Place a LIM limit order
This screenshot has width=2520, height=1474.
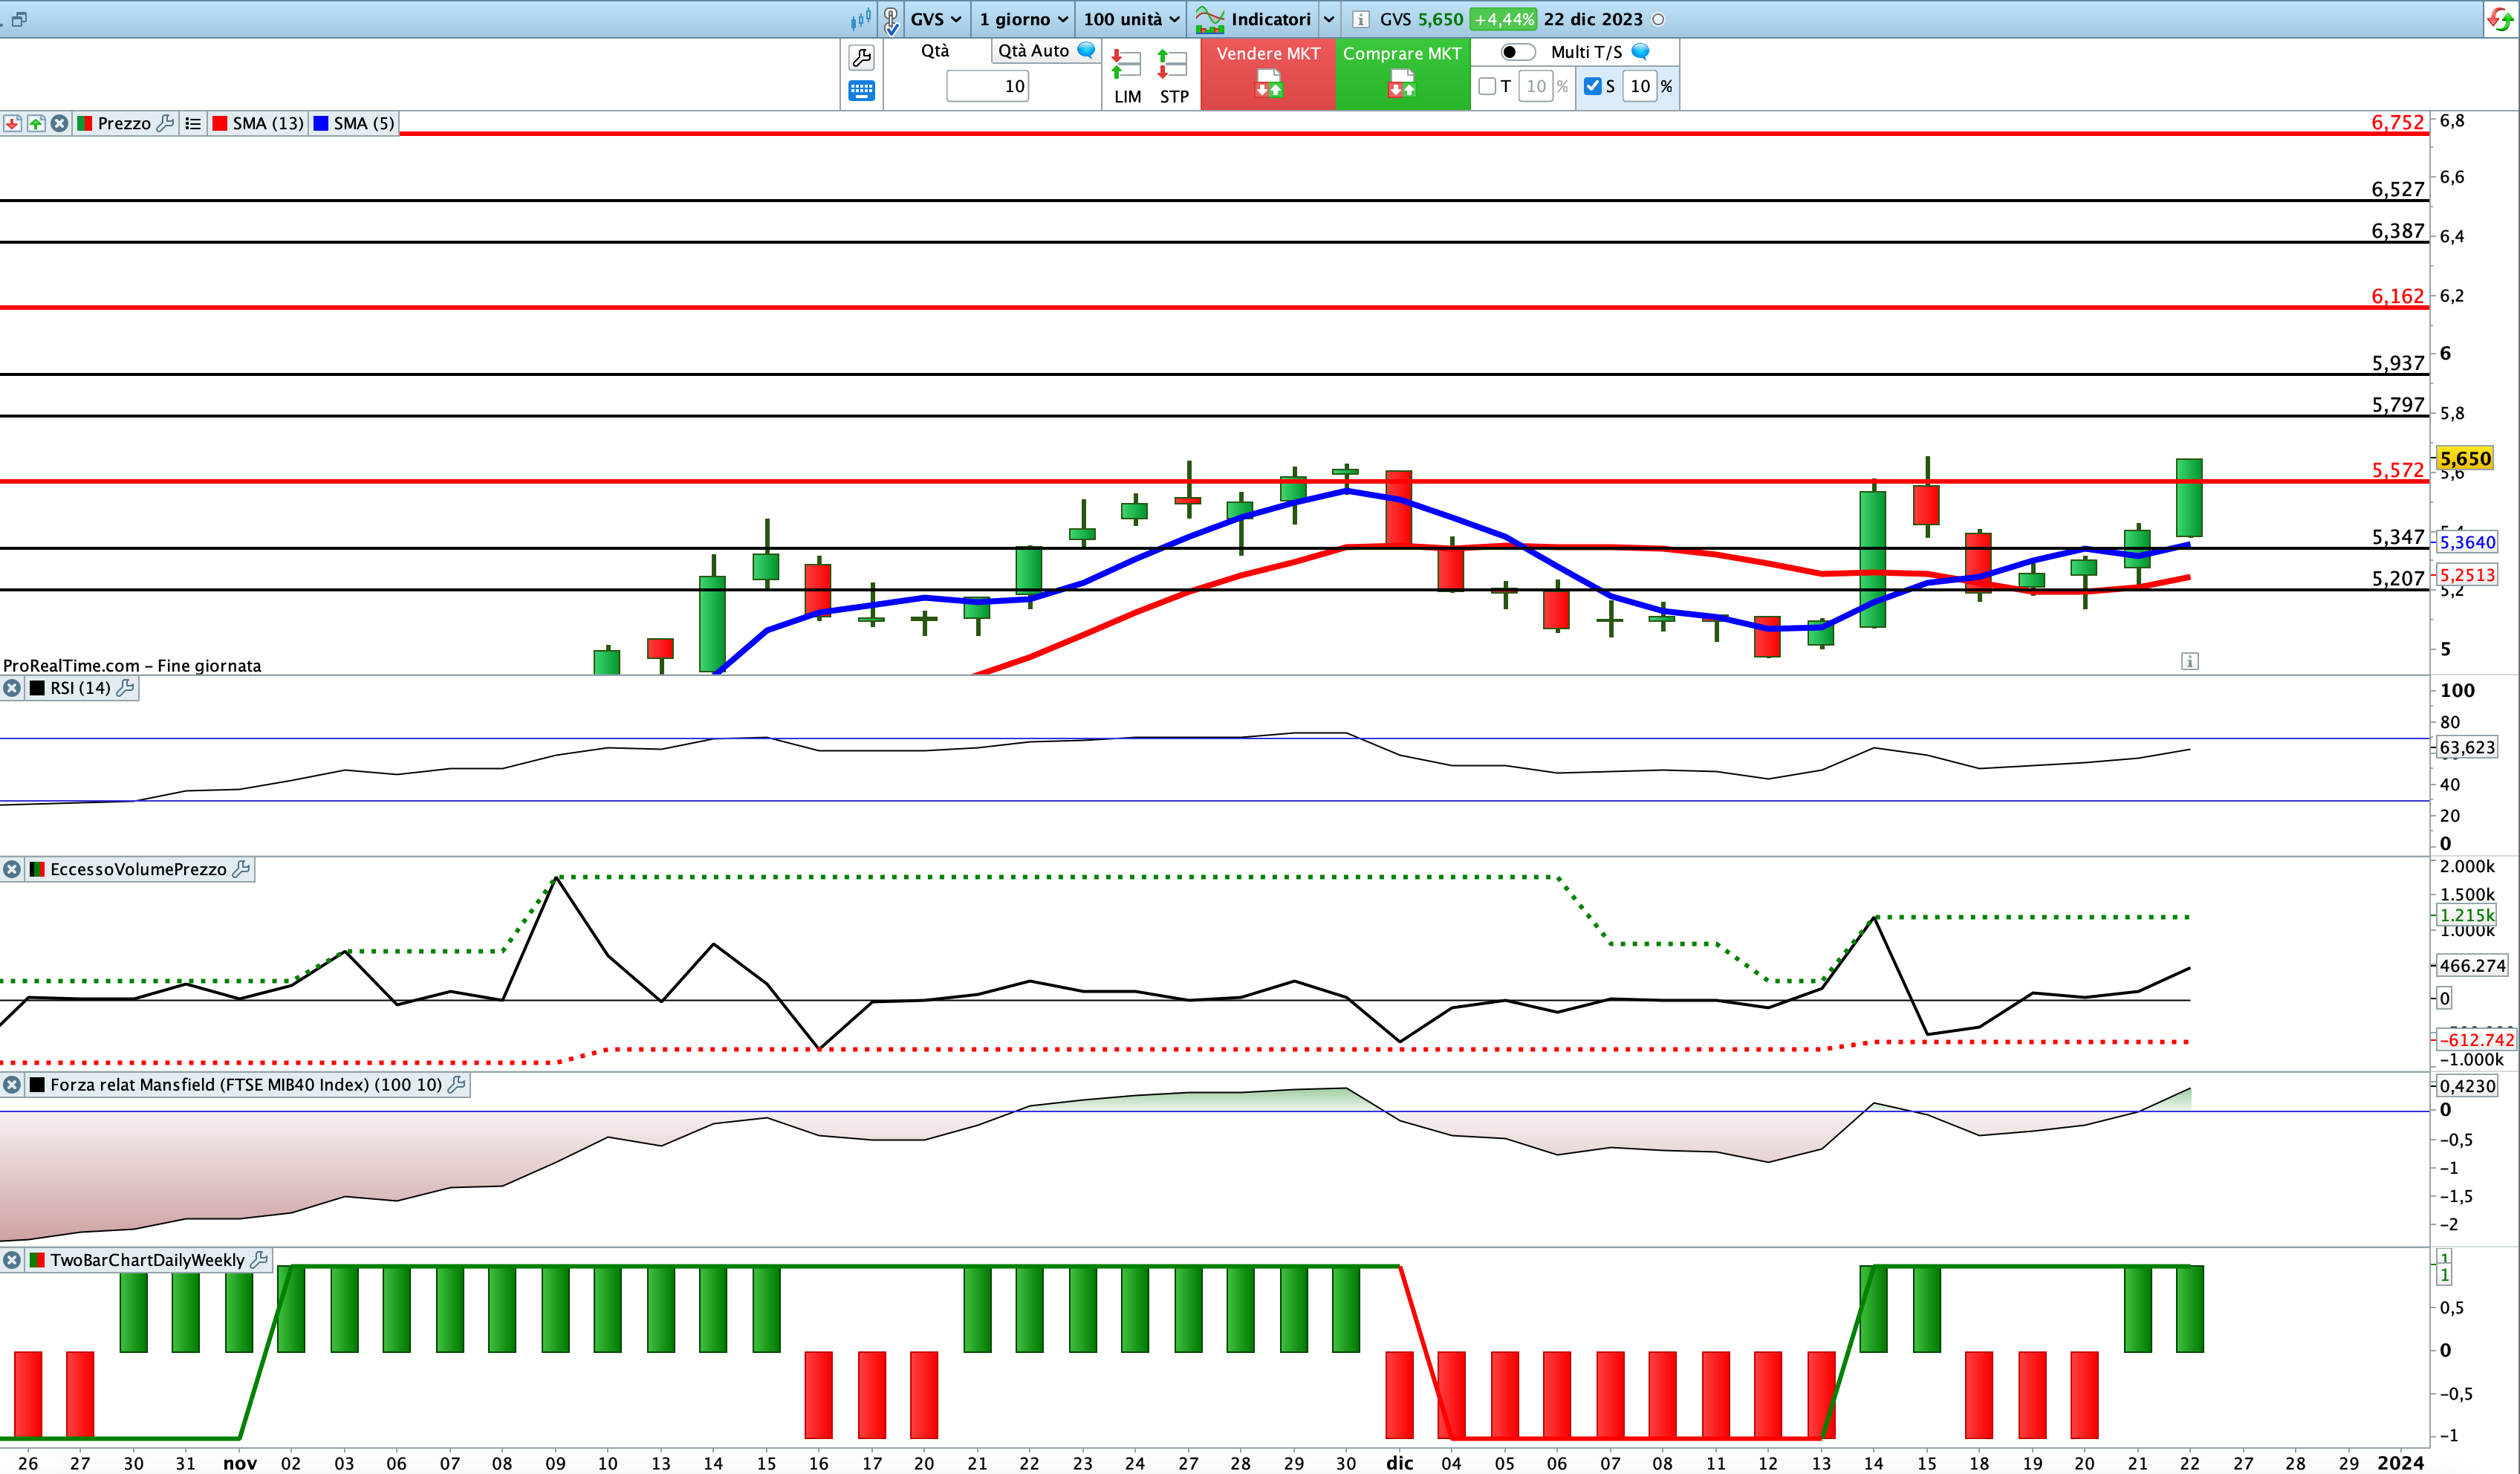[1127, 77]
